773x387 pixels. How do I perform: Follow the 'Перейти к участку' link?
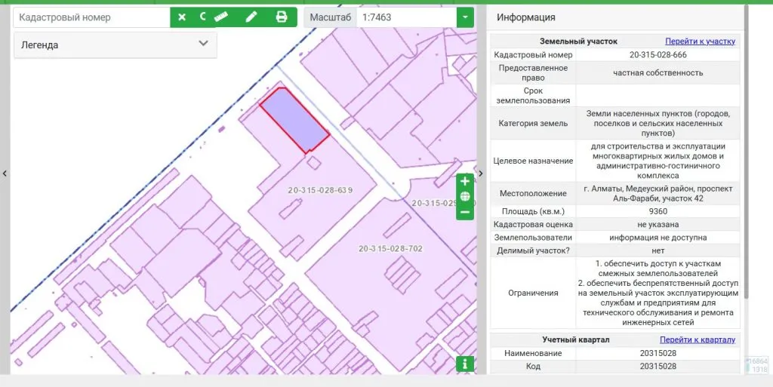point(700,41)
